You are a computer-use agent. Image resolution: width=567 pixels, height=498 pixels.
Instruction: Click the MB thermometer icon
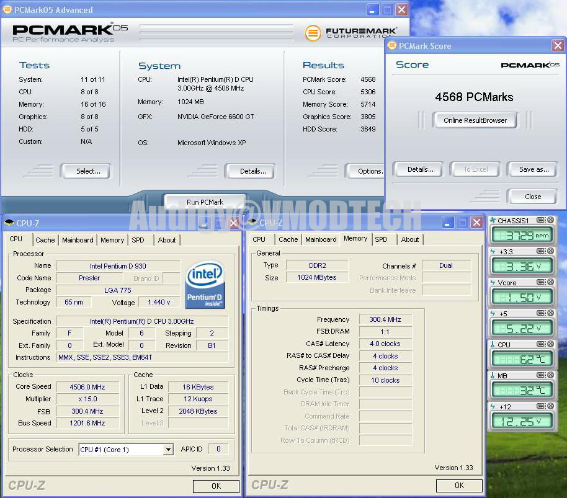pyautogui.click(x=493, y=375)
